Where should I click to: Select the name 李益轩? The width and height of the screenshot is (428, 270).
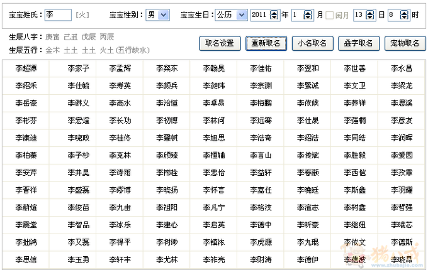tap(261, 173)
